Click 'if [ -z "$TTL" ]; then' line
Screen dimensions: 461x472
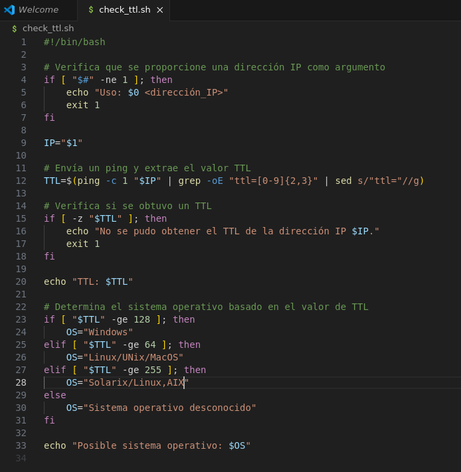coord(106,218)
